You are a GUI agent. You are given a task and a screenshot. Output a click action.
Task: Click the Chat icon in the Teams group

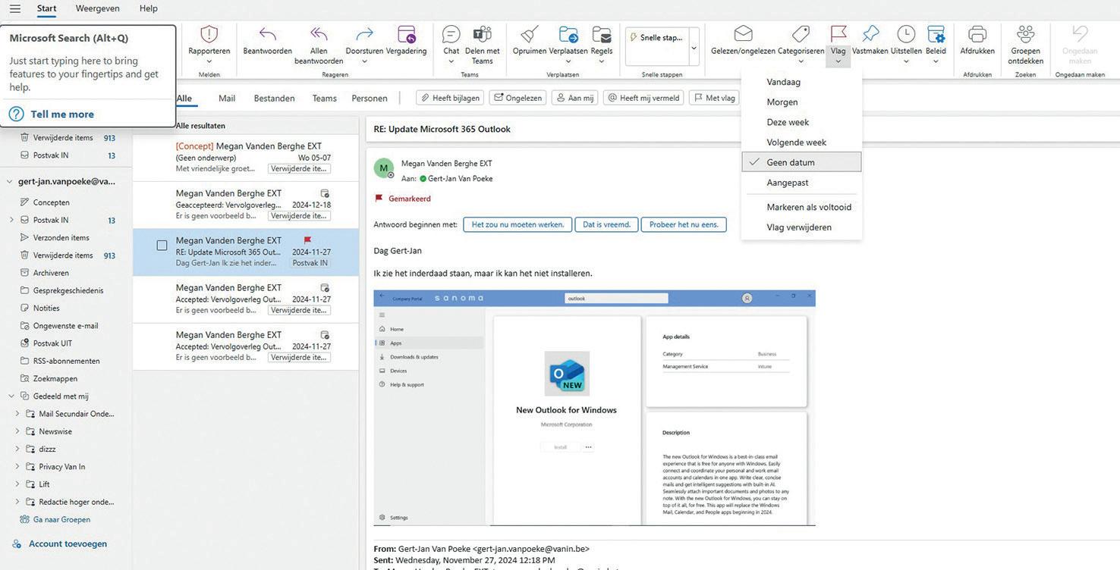pos(451,34)
